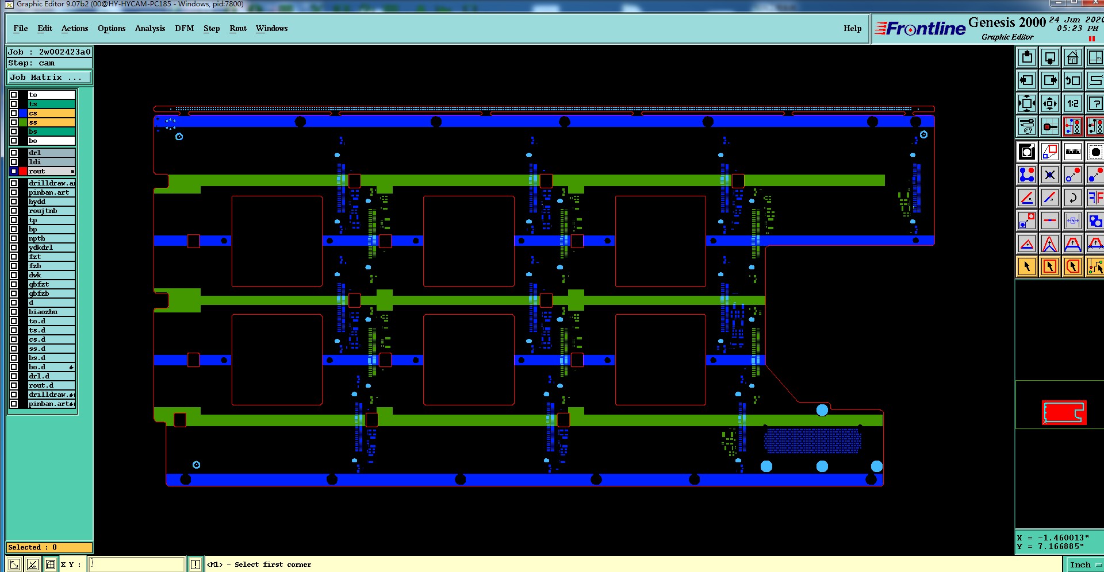Image resolution: width=1104 pixels, height=572 pixels.
Task: Toggle the 'pinban.art' layer checkbox
Action: point(14,192)
